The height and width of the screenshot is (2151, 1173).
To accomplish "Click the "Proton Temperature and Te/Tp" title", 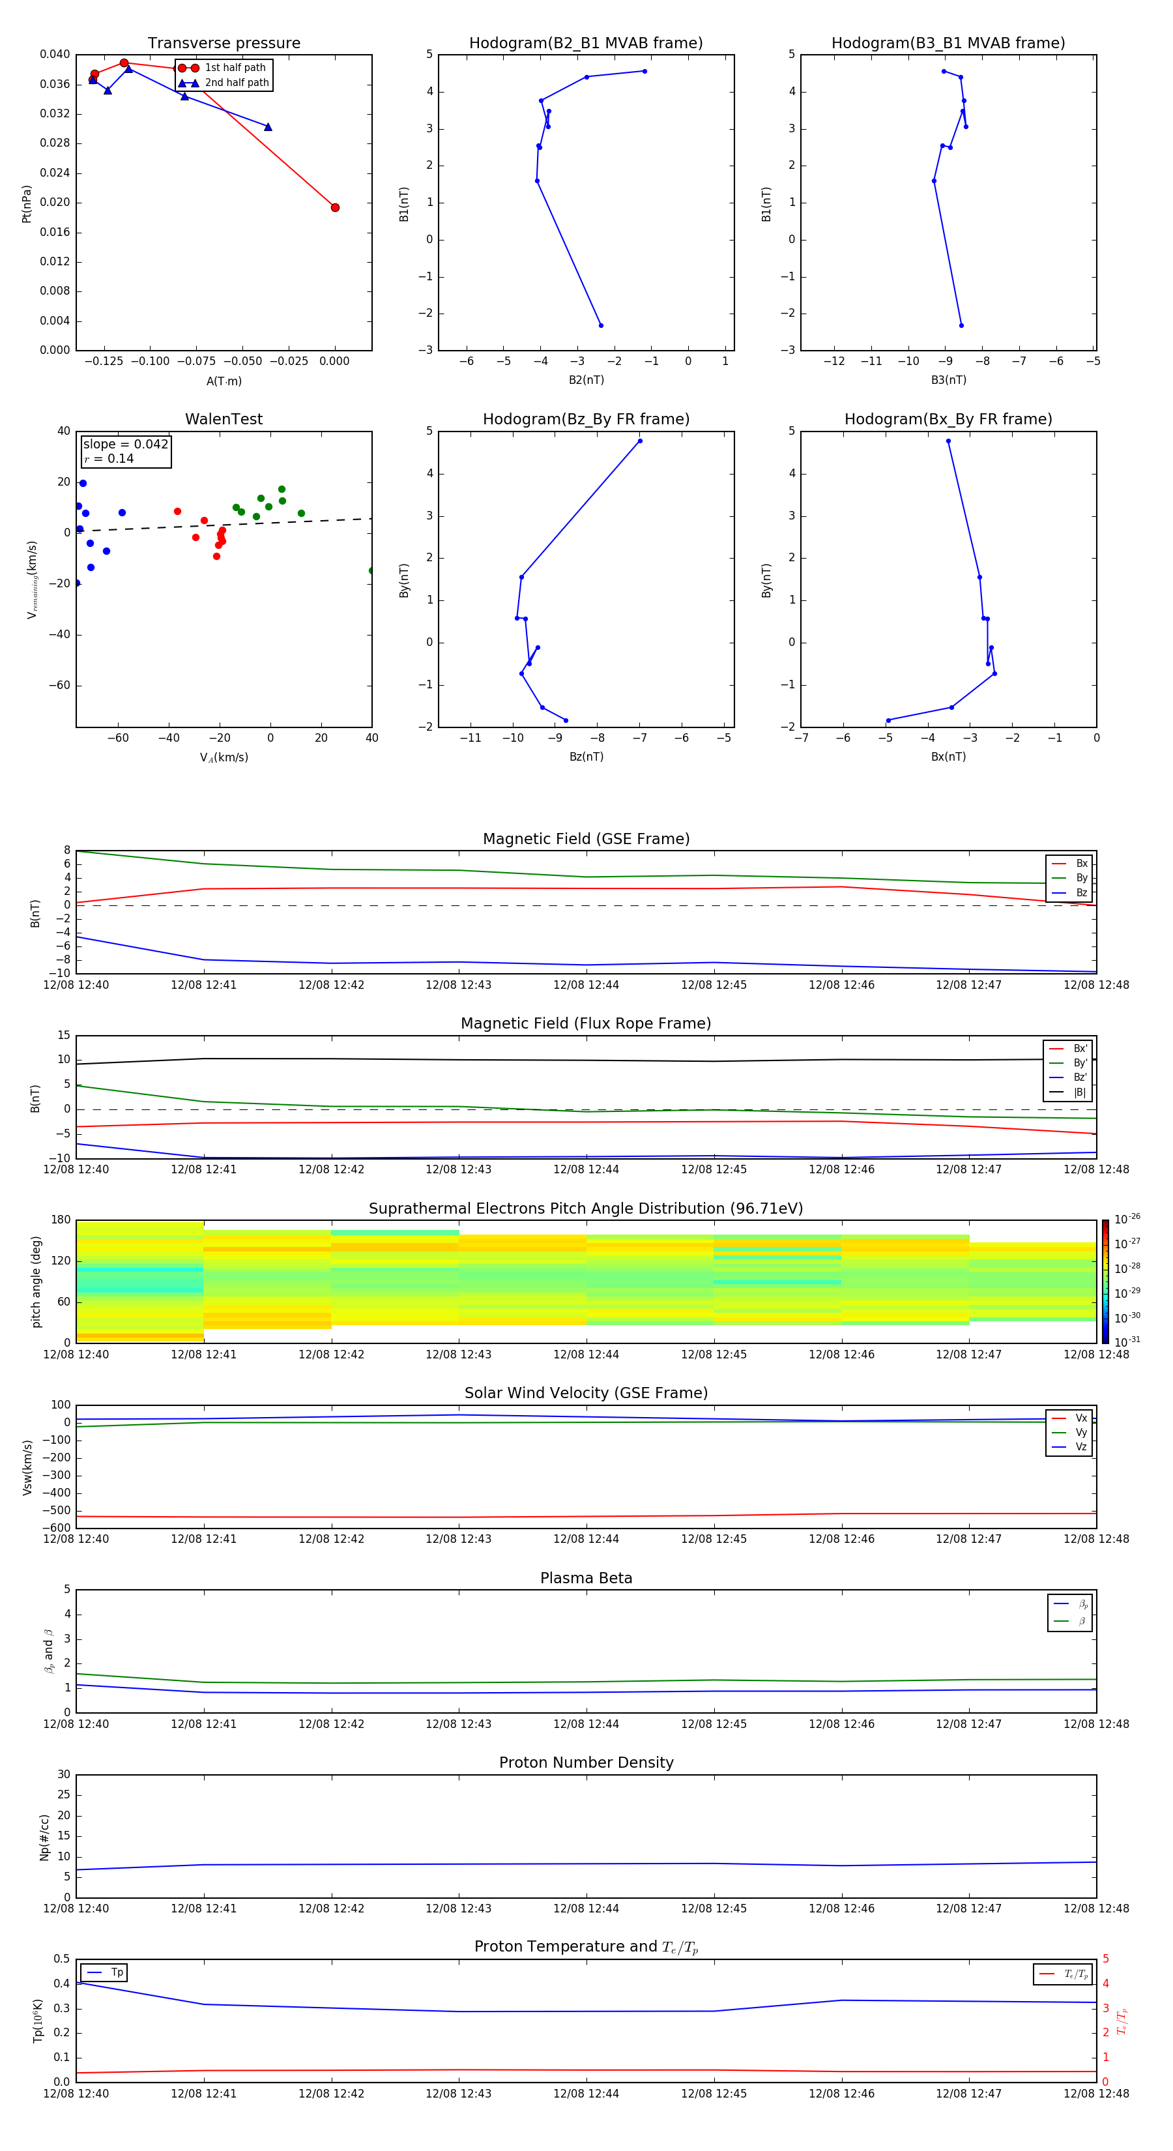I will (x=586, y=1947).
